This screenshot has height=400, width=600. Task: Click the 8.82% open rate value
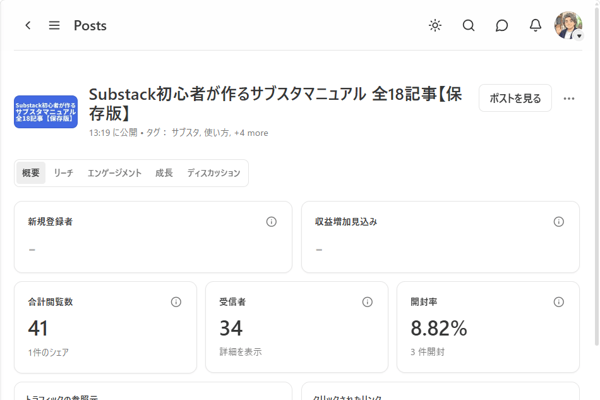click(439, 329)
